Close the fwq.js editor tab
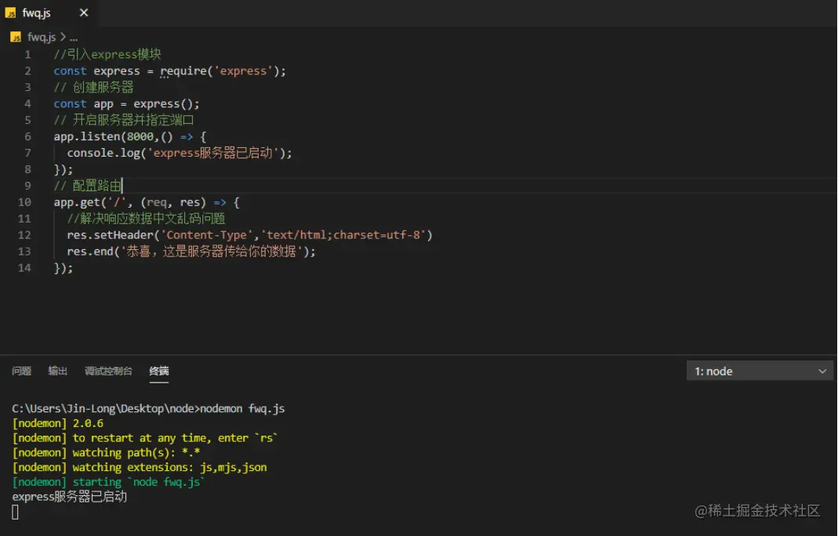The width and height of the screenshot is (838, 536). [84, 13]
